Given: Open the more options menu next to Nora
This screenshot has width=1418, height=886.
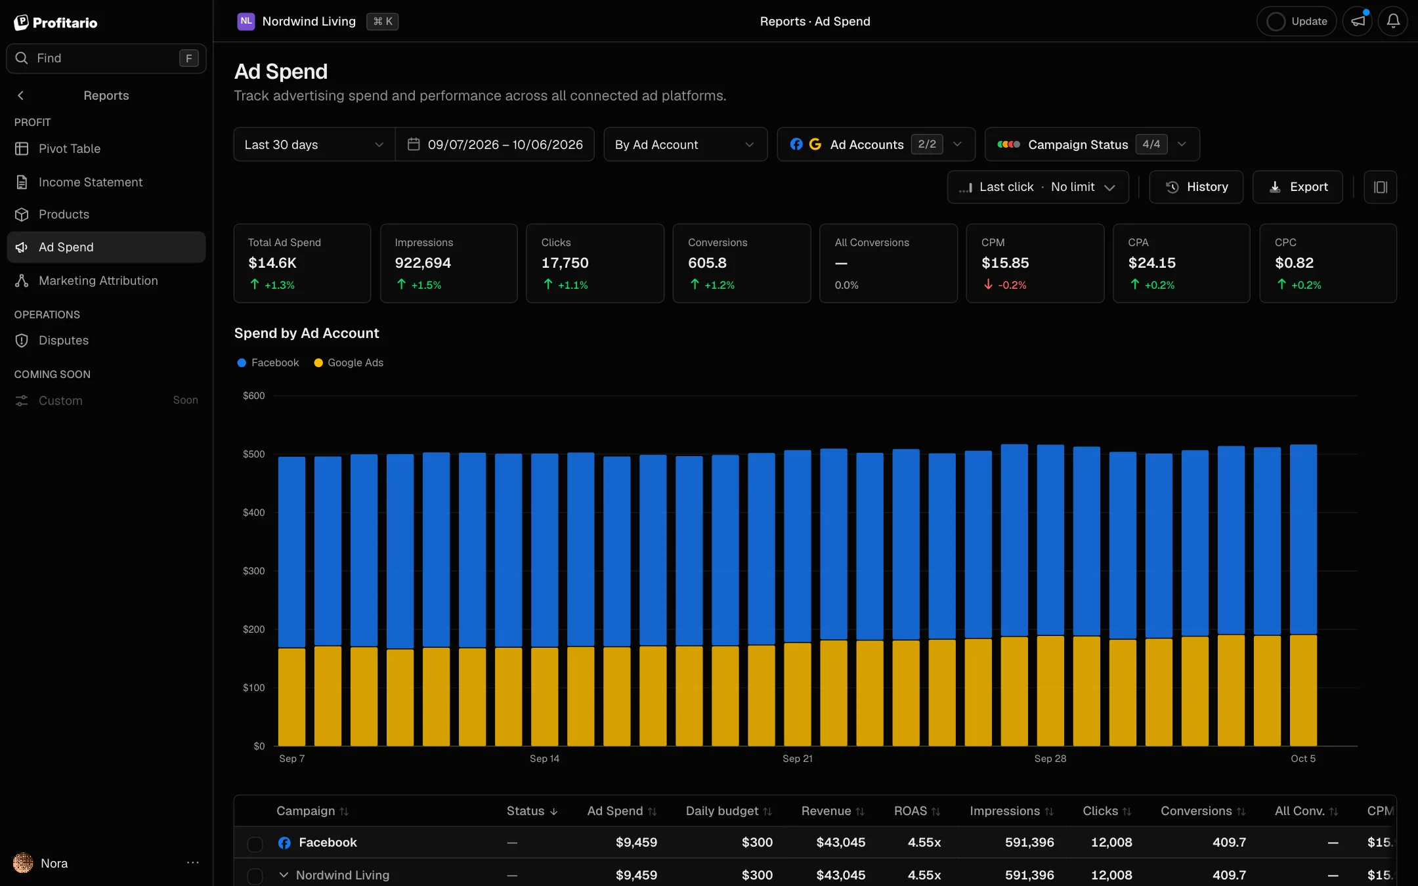Looking at the screenshot, I should click(x=192, y=863).
